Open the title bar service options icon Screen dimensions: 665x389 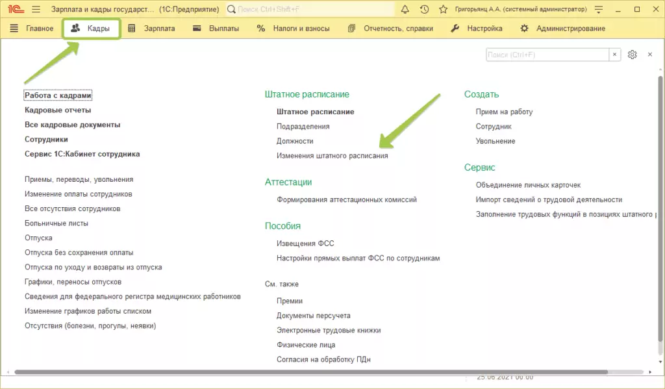598,10
